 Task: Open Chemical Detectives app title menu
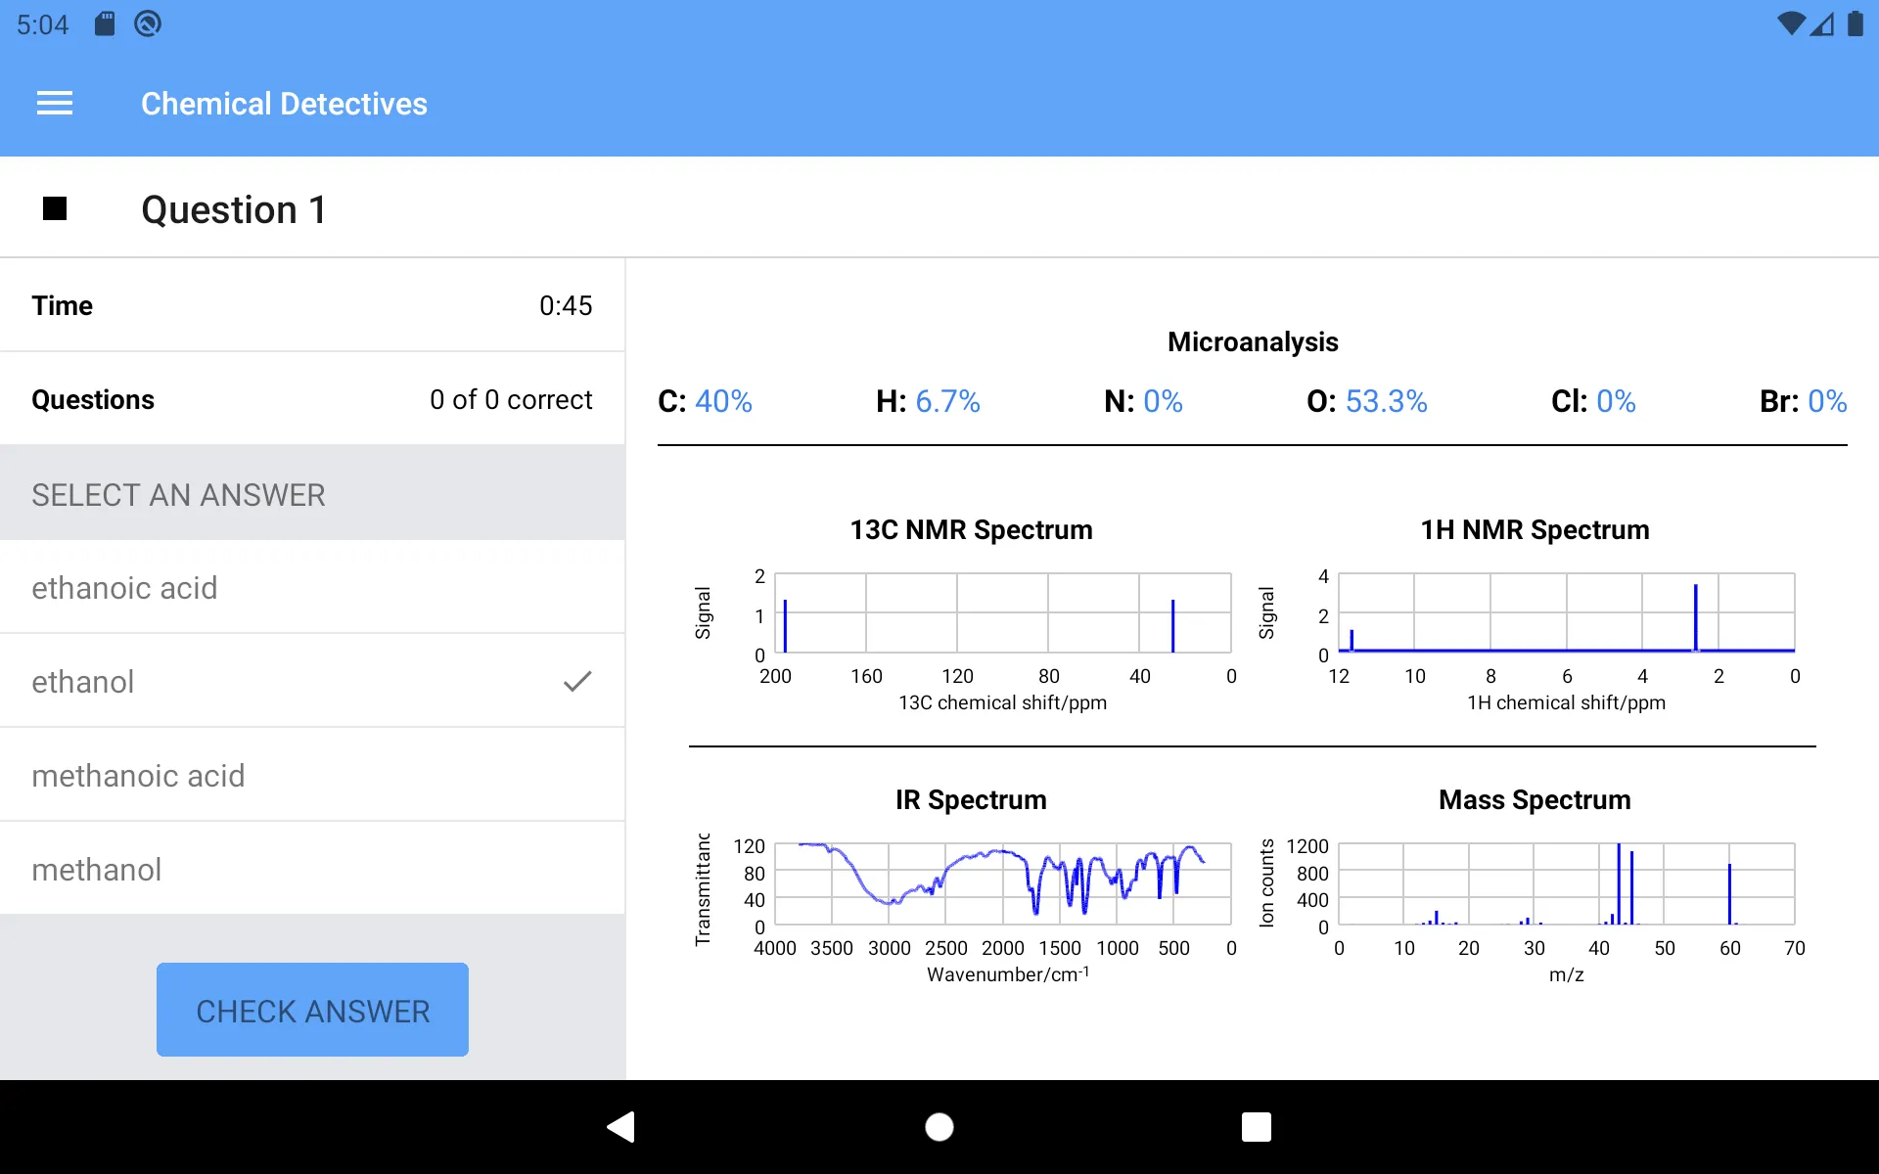(54, 103)
